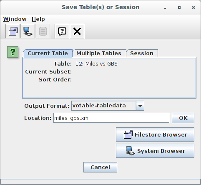Click OK to save the table
Screen dimensions: 201x185
pos(183,118)
